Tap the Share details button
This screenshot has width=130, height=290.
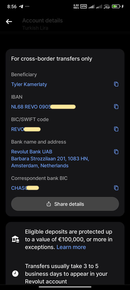[65, 204]
